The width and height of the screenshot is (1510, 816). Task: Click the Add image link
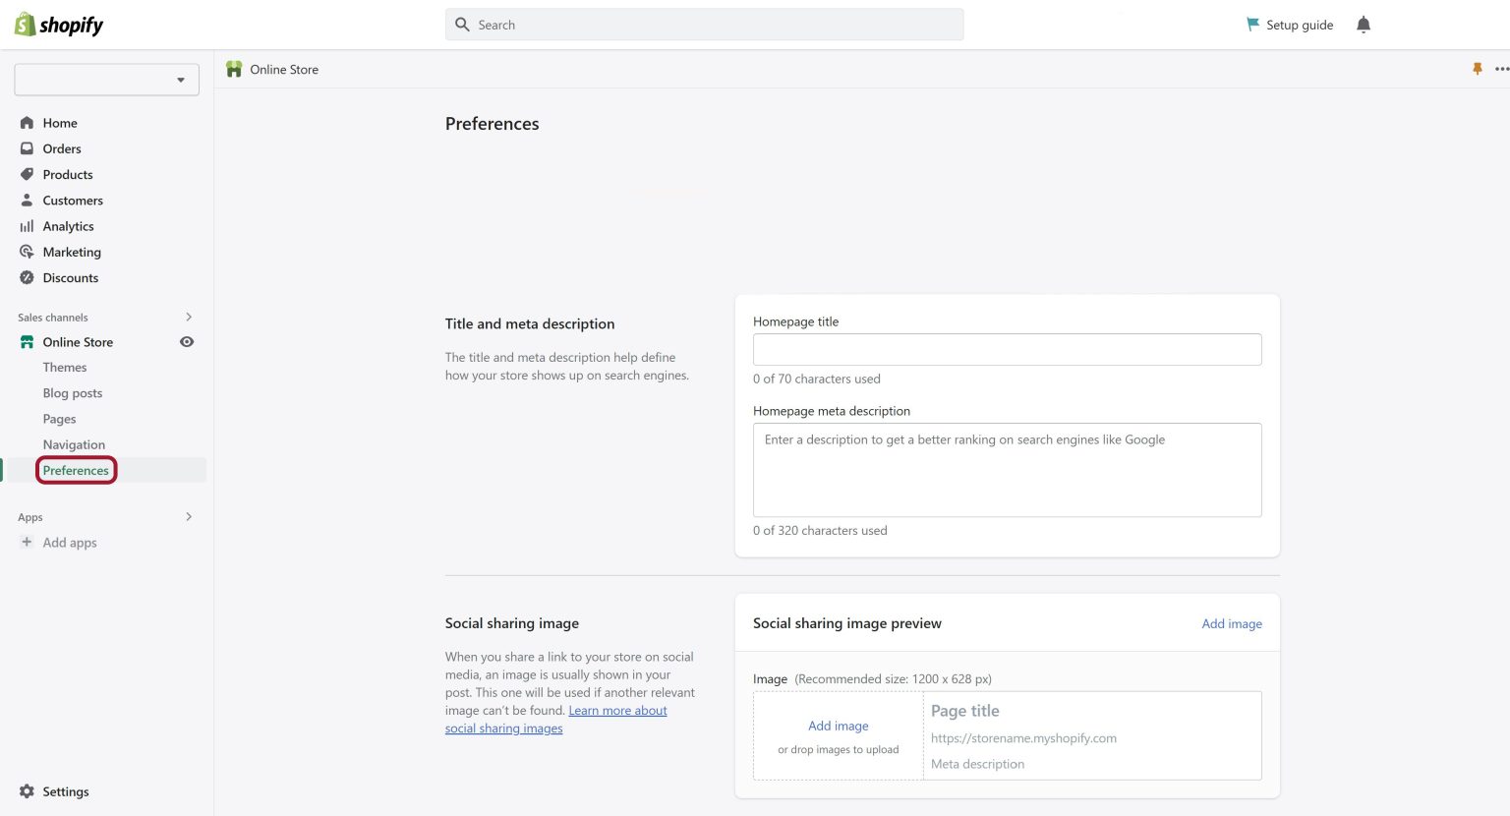click(1231, 623)
